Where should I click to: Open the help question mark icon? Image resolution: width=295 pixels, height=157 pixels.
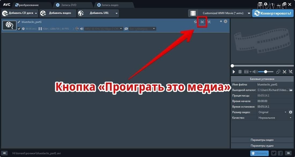pyautogui.click(x=272, y=5)
